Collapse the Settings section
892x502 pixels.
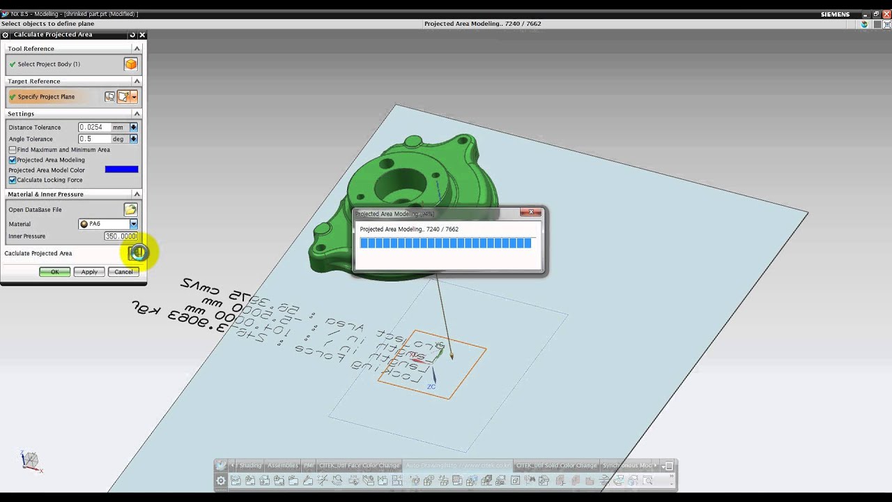point(137,114)
